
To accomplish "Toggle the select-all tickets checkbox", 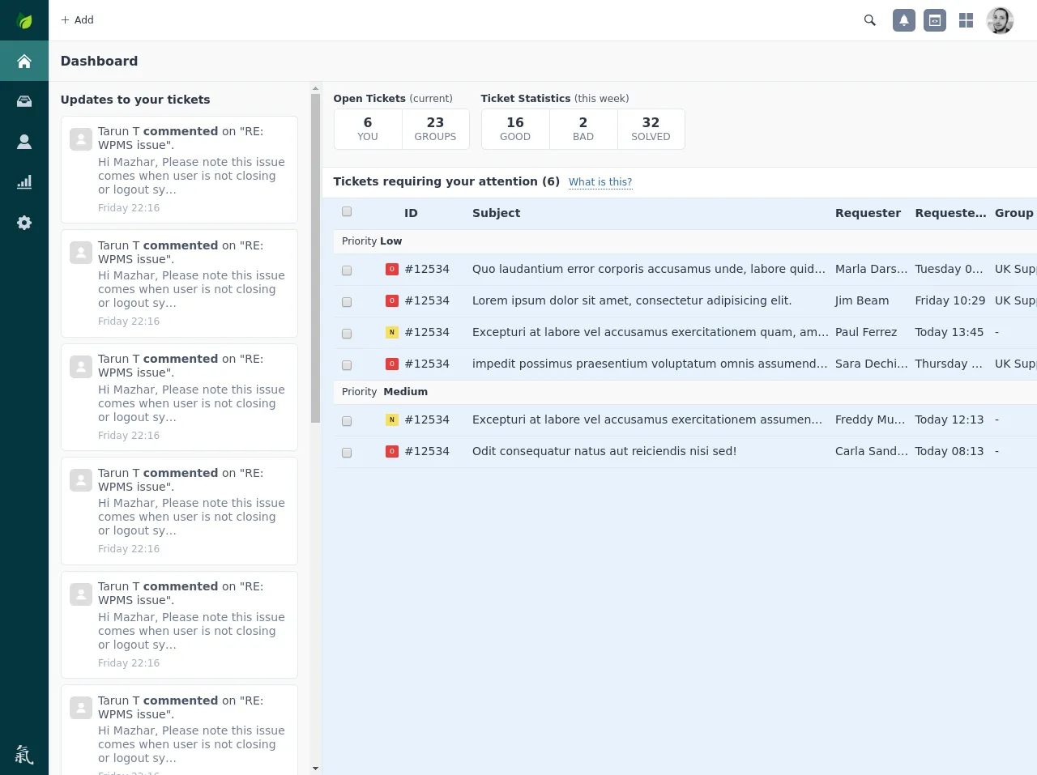I will pyautogui.click(x=347, y=212).
